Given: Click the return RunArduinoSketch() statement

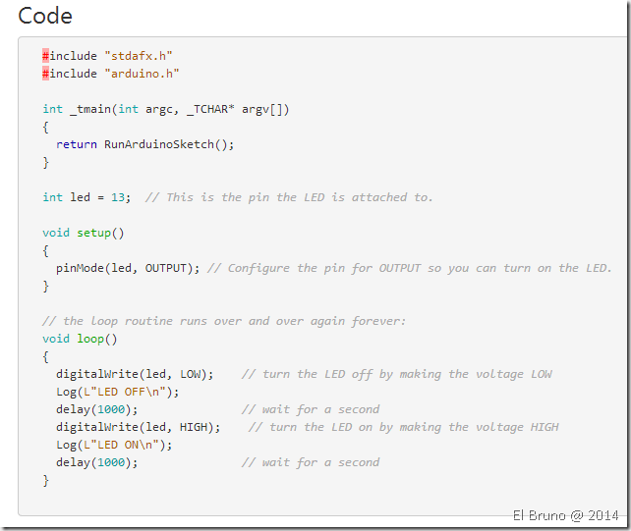Looking at the screenshot, I should (145, 144).
